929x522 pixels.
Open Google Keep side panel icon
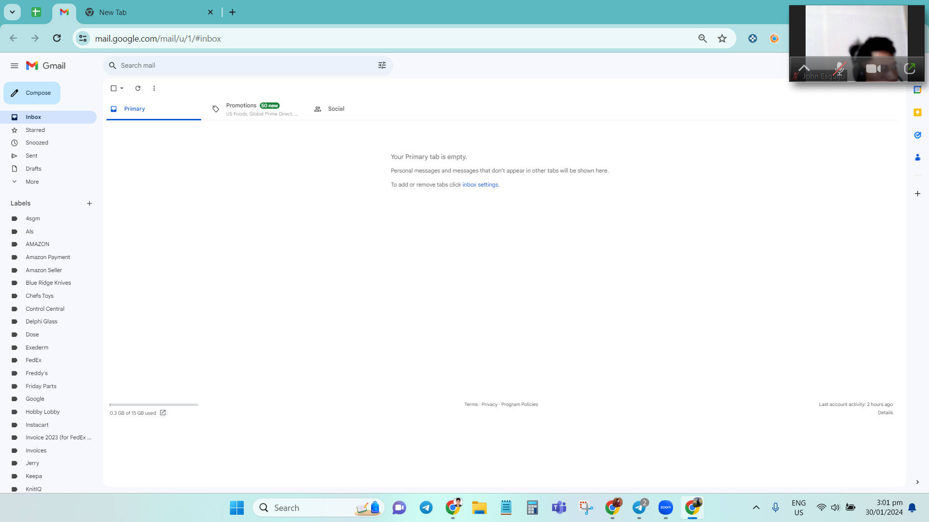tap(917, 112)
